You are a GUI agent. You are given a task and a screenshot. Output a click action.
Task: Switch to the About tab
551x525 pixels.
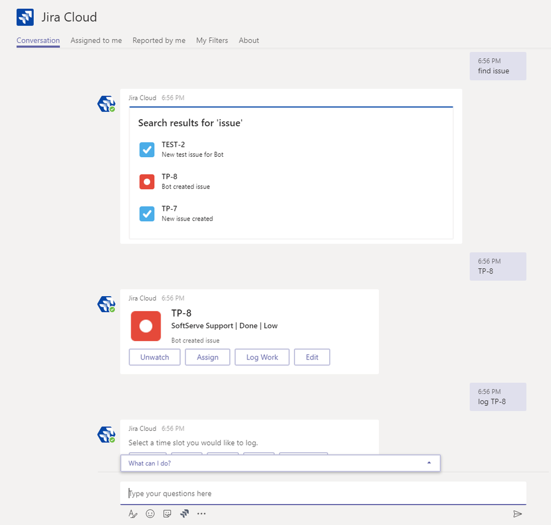tap(249, 40)
